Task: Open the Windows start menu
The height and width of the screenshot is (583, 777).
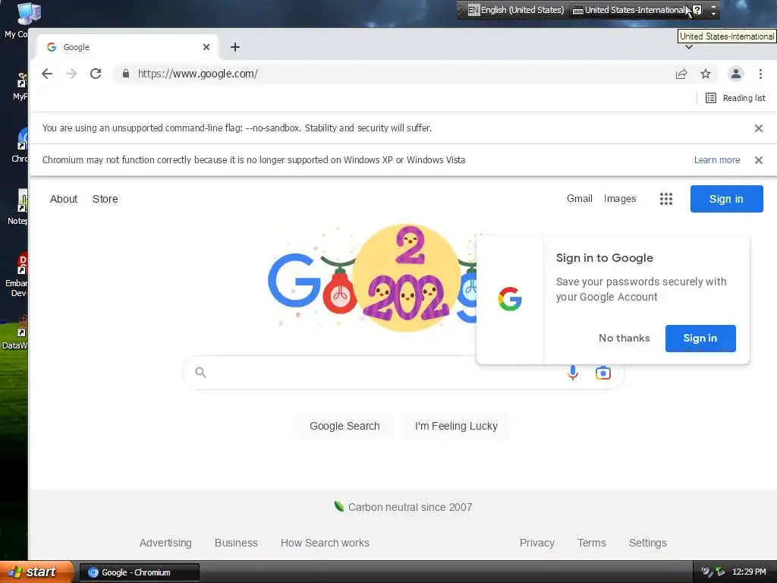Action: click(x=36, y=572)
